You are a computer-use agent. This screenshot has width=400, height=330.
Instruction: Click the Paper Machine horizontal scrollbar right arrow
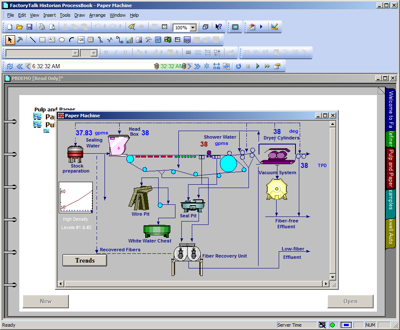click(326, 284)
